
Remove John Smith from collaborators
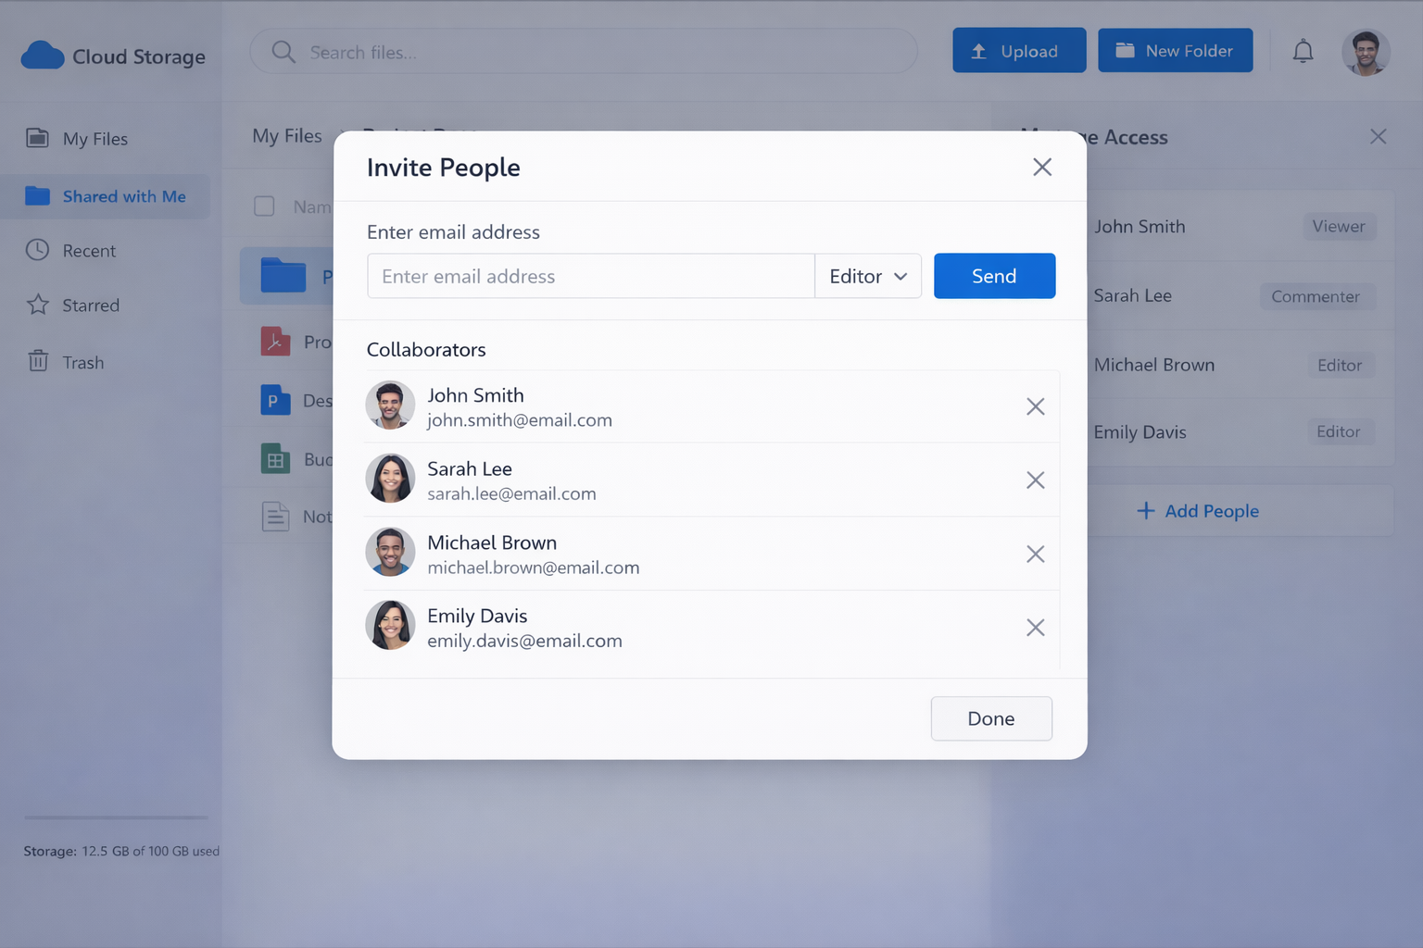coord(1035,406)
